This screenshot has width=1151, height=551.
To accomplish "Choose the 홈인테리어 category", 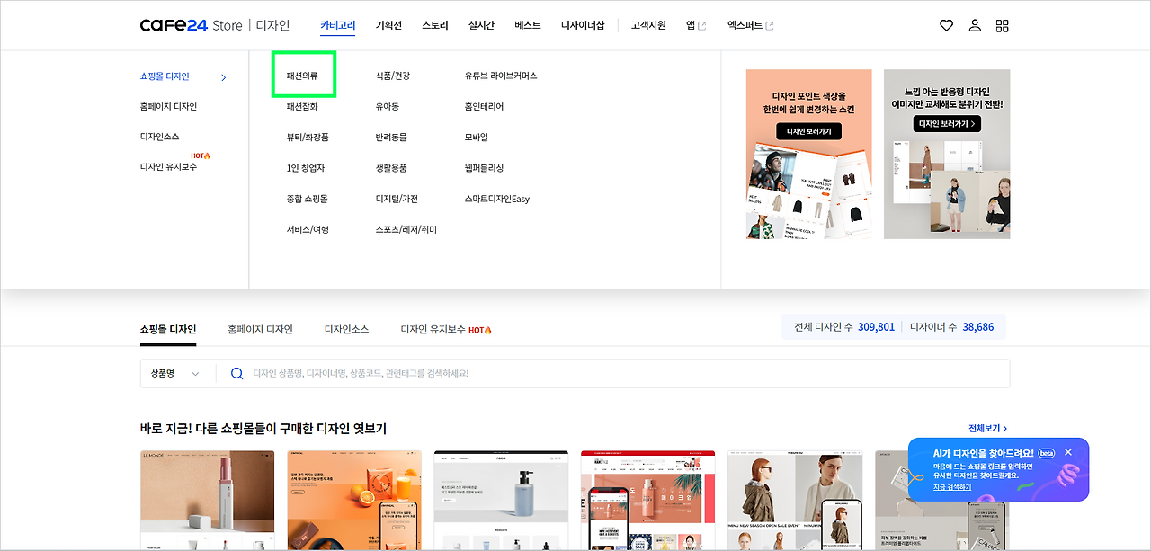I will [485, 106].
